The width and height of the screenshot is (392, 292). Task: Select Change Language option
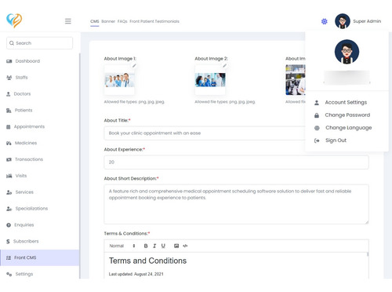(x=348, y=128)
